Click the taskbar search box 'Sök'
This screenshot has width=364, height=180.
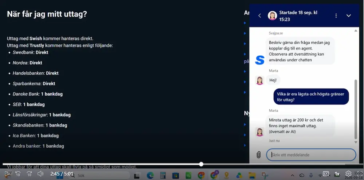click(x=100, y=176)
